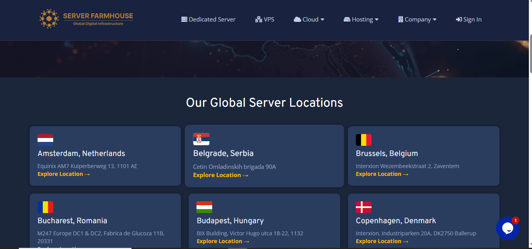The height and width of the screenshot is (249, 532).
Task: Open the Dedicated Server menu item
Action: (208, 20)
